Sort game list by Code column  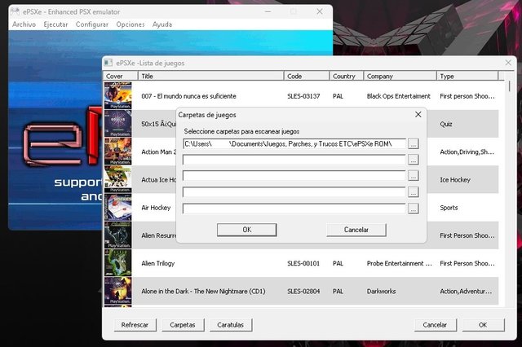pos(307,76)
